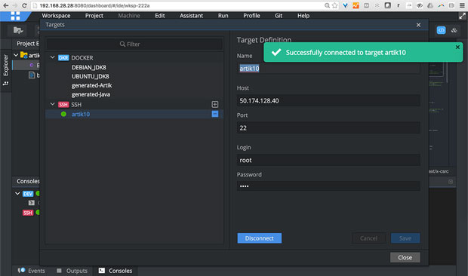Viewport: 468px width, 276px height.
Task: Click the Consoles panel title on left
Action: click(28, 181)
